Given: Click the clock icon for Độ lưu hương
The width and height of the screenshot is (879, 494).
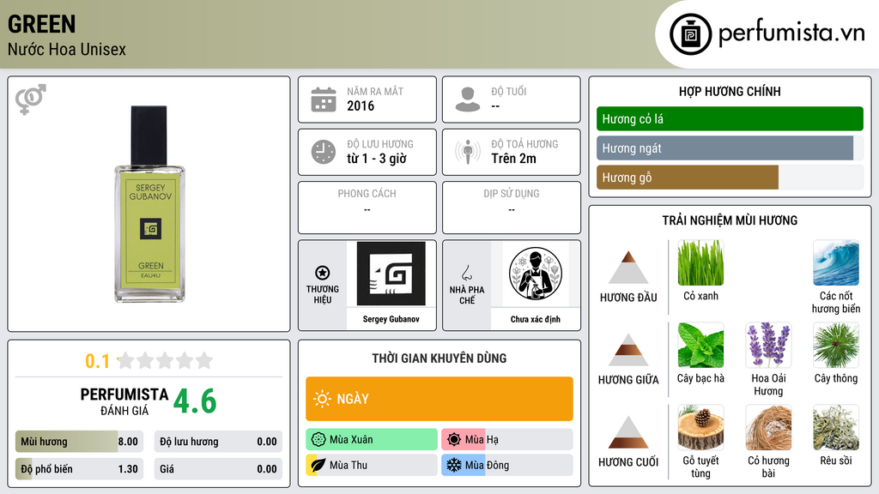Looking at the screenshot, I should click(324, 152).
